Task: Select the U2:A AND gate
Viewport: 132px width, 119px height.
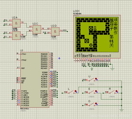Action: [16, 23]
